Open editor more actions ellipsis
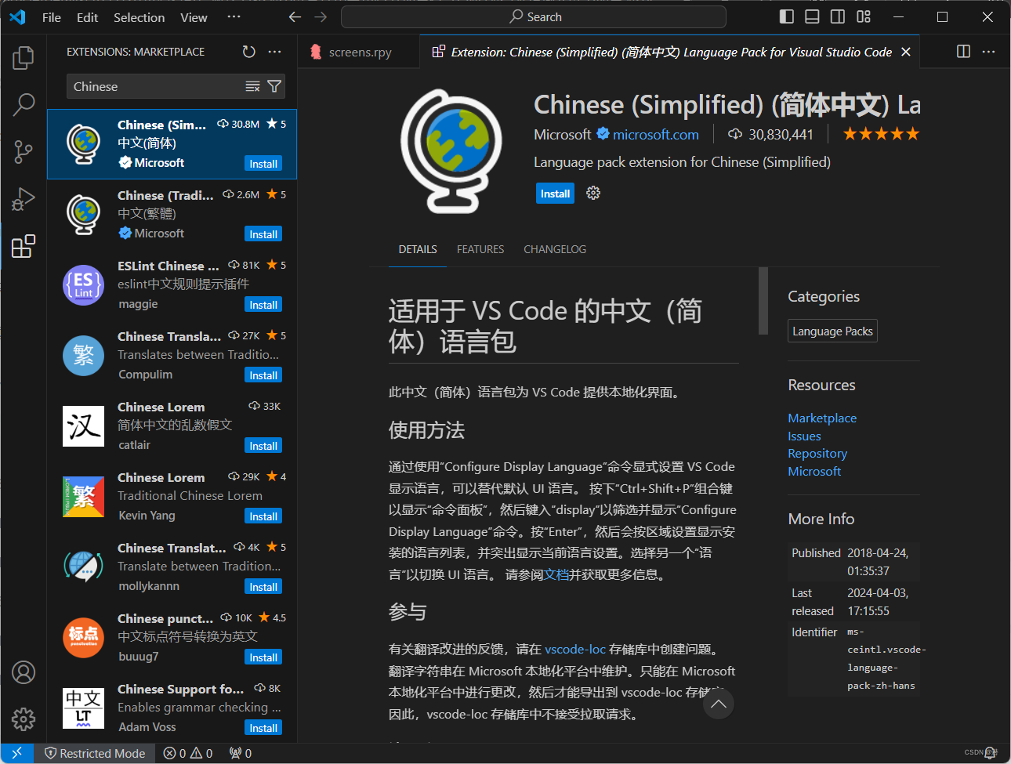1011x764 pixels. coord(989,52)
